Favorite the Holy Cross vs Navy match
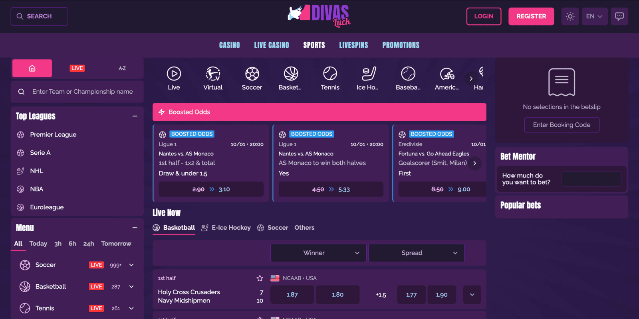The width and height of the screenshot is (639, 319). 260,278
